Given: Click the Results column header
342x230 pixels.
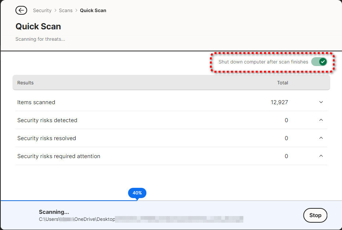Looking at the screenshot, I should [25, 83].
